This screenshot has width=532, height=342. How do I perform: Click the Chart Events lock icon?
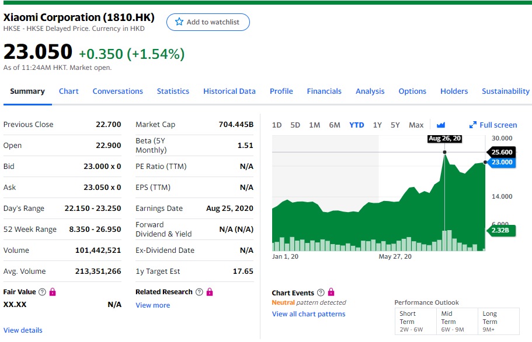tap(331, 292)
